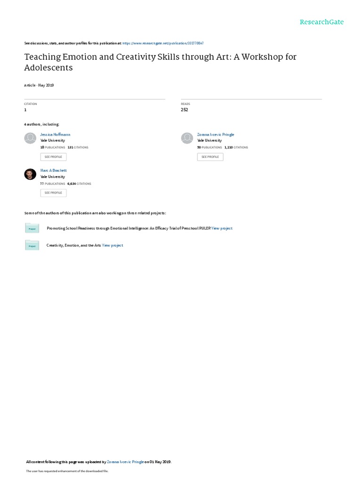Follow View project link for Creativity, Emotion, Arts
362x482 pixels.
[x=113, y=245]
